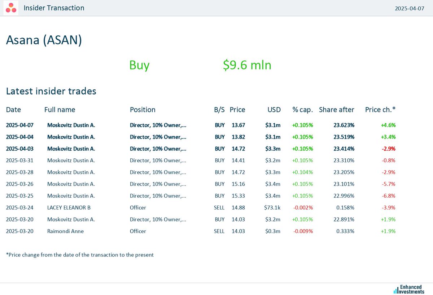Click the % cap. value +0.104%
Image resolution: width=433 pixels, height=295 pixels.
pyautogui.click(x=302, y=172)
